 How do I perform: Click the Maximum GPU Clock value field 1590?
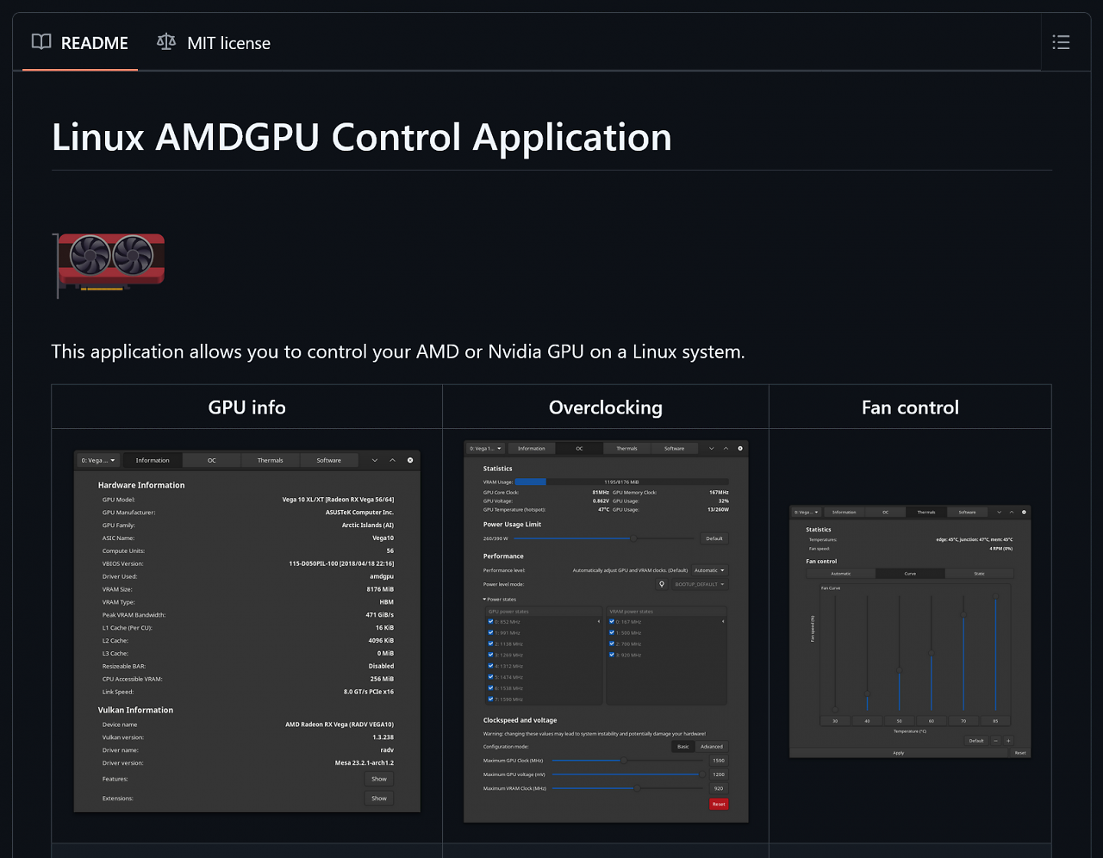(719, 761)
